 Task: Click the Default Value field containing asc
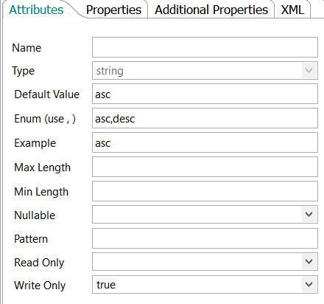[205, 94]
